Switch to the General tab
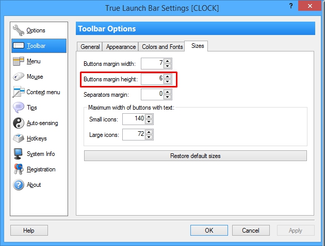This screenshot has height=246, width=325. pyautogui.click(x=90, y=47)
